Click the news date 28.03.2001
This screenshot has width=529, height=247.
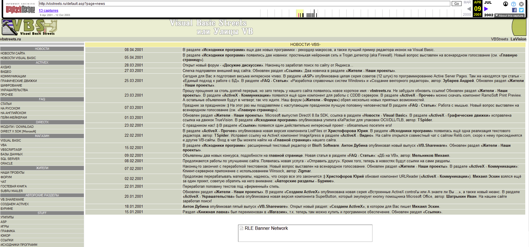click(134, 65)
